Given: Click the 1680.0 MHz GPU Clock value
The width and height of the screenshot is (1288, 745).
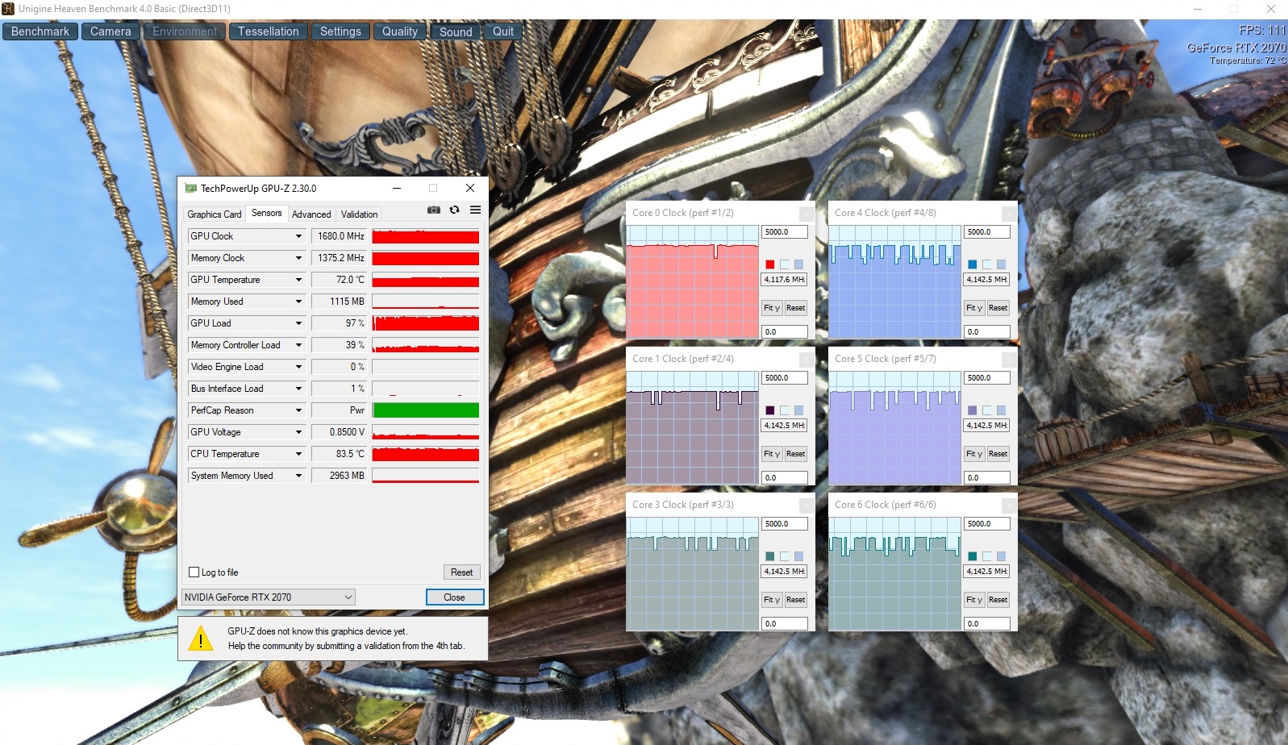Looking at the screenshot, I should (x=340, y=236).
